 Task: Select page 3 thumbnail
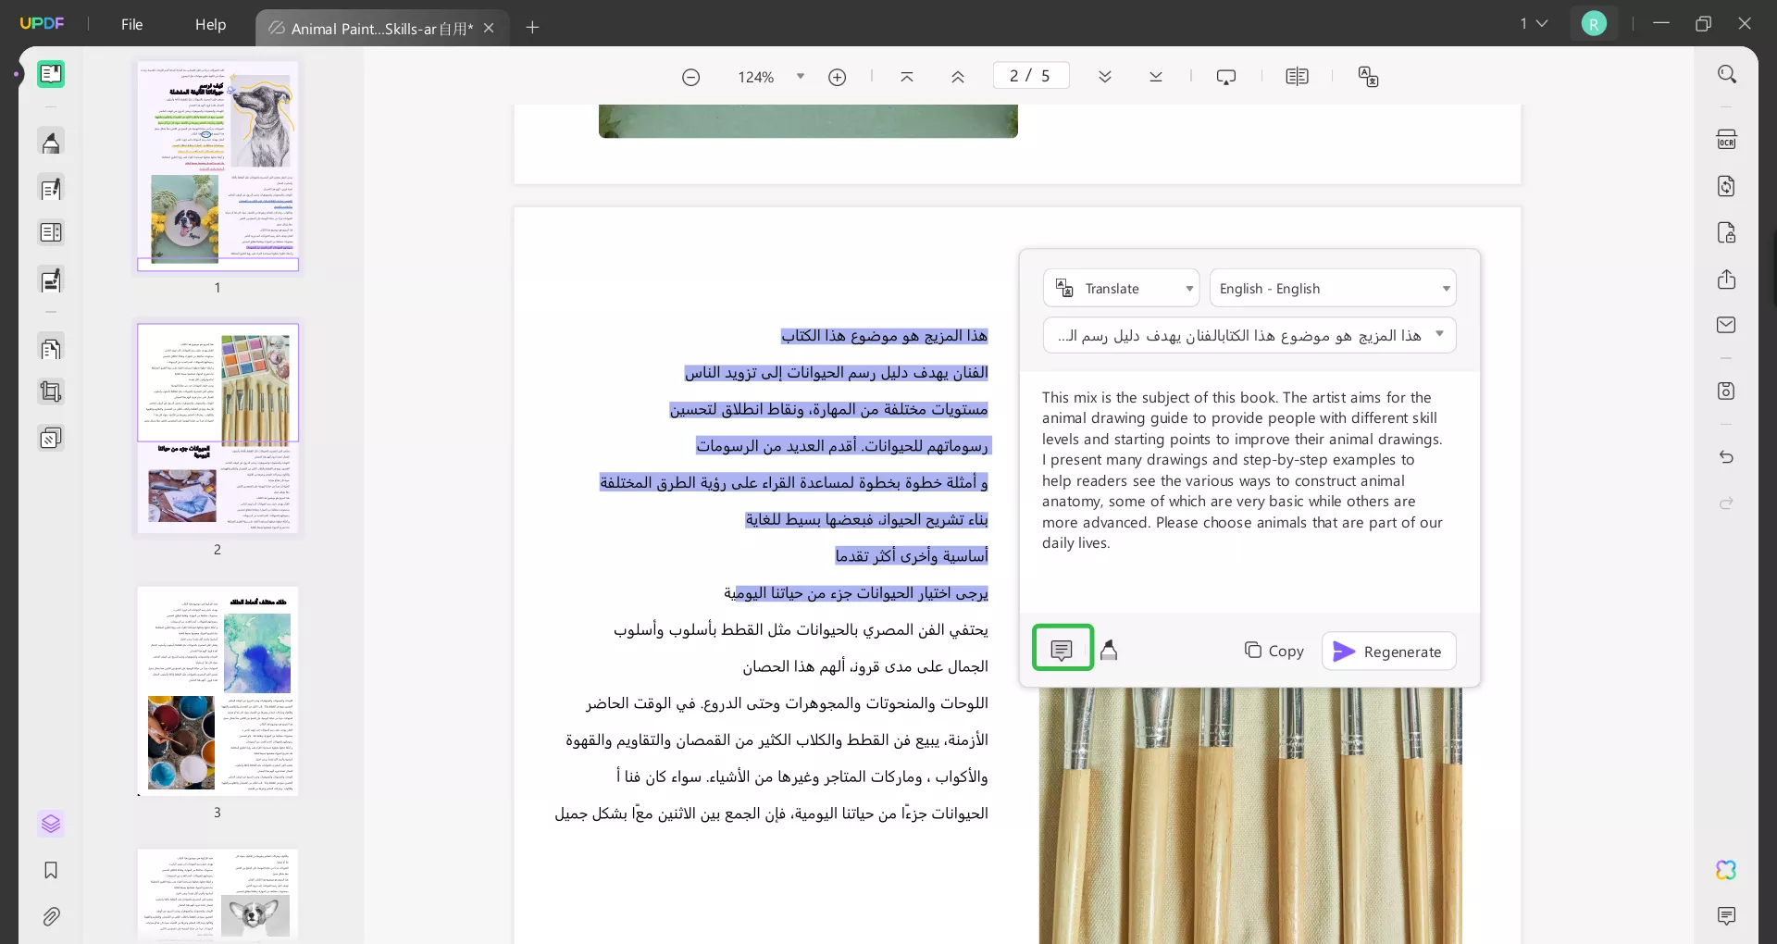click(x=217, y=692)
